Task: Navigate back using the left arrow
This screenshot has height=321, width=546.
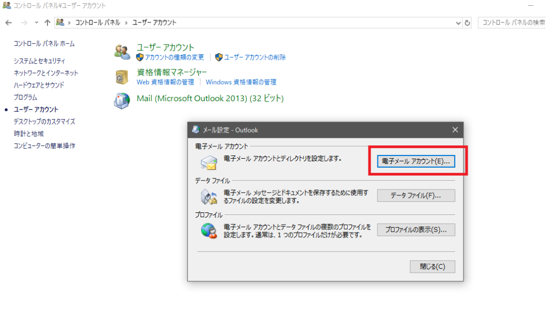Action: (x=8, y=22)
